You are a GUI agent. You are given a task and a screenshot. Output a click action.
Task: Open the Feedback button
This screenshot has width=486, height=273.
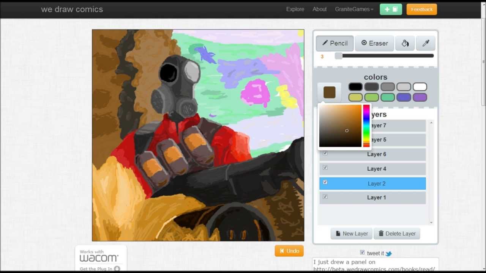coord(421,9)
